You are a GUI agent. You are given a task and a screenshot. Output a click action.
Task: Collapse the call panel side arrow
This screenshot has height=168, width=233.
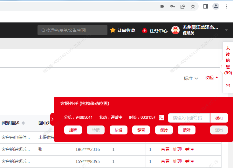tap(52, 119)
